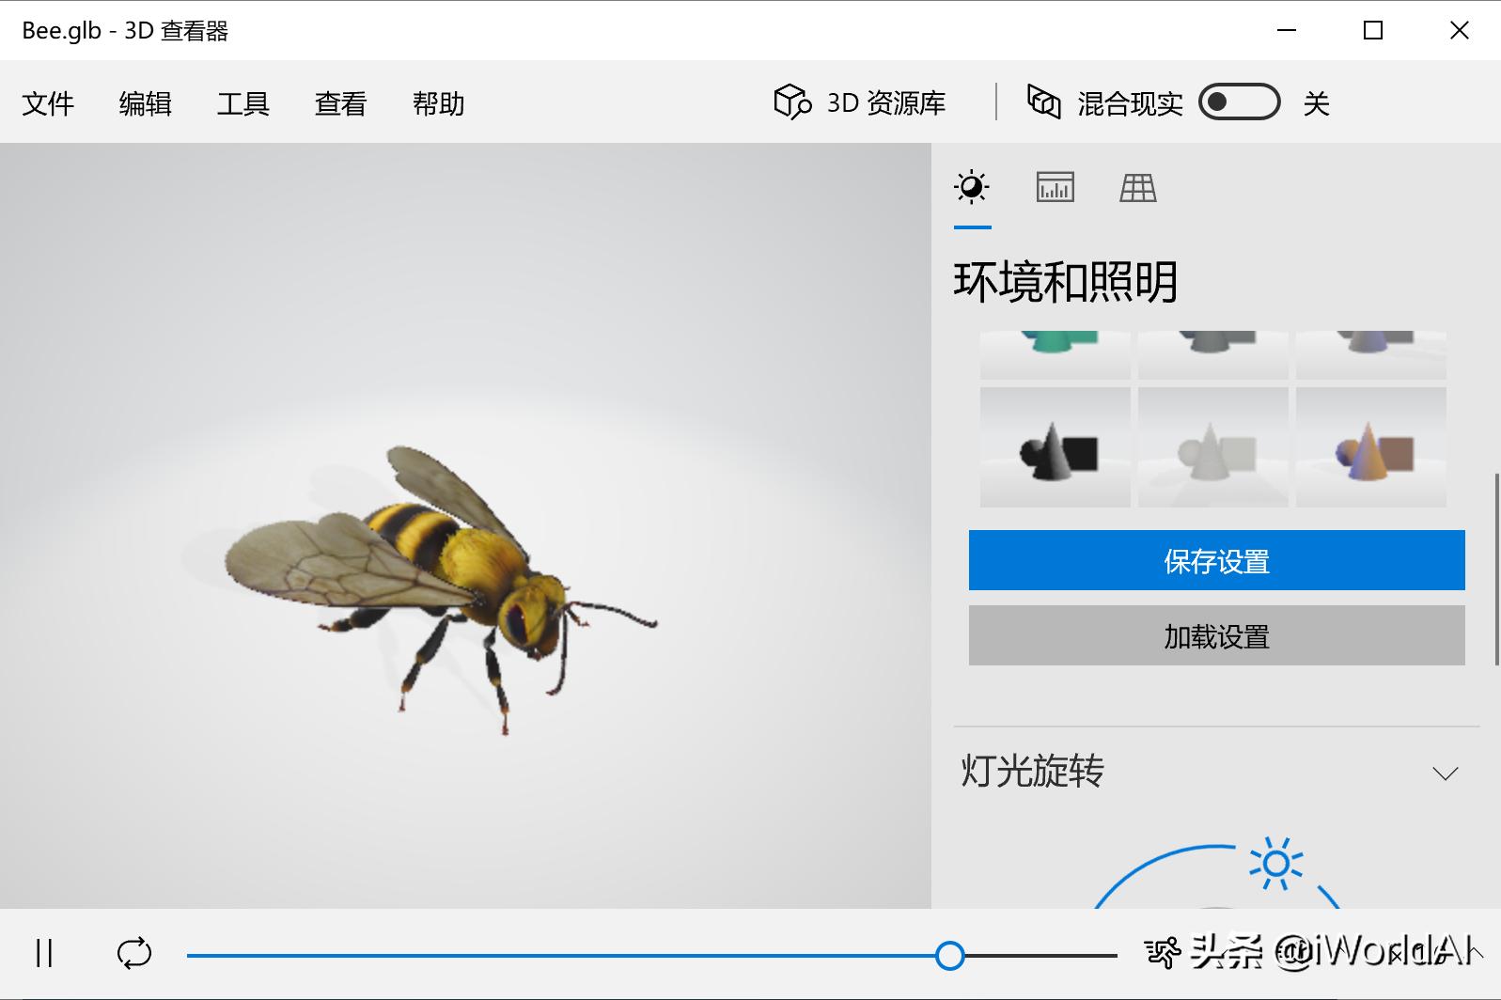Click the 混合现实 text label

1131,103
